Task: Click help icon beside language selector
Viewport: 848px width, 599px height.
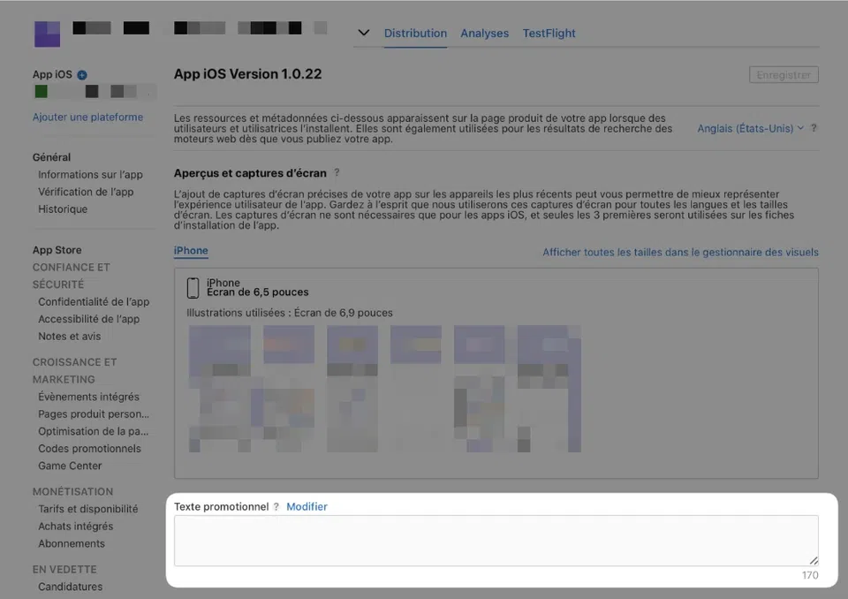Action: pos(814,128)
